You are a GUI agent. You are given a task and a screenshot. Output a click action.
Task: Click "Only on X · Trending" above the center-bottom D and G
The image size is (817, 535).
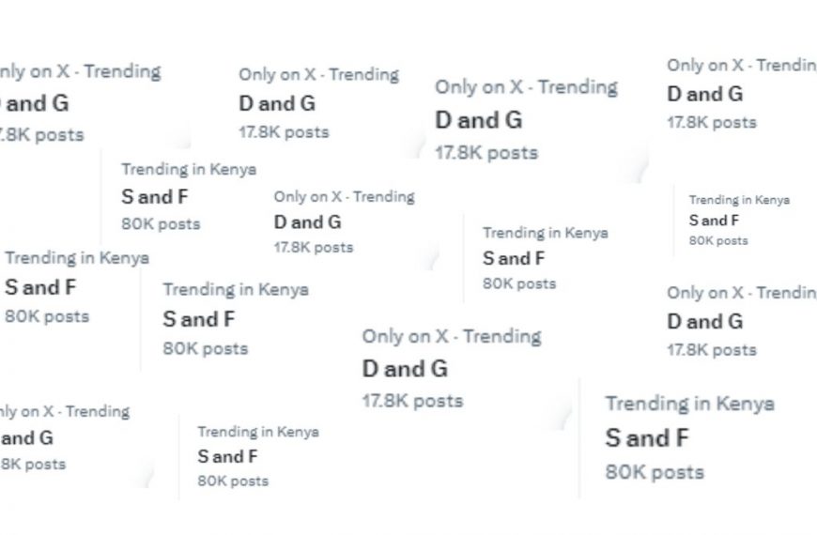[x=452, y=336]
